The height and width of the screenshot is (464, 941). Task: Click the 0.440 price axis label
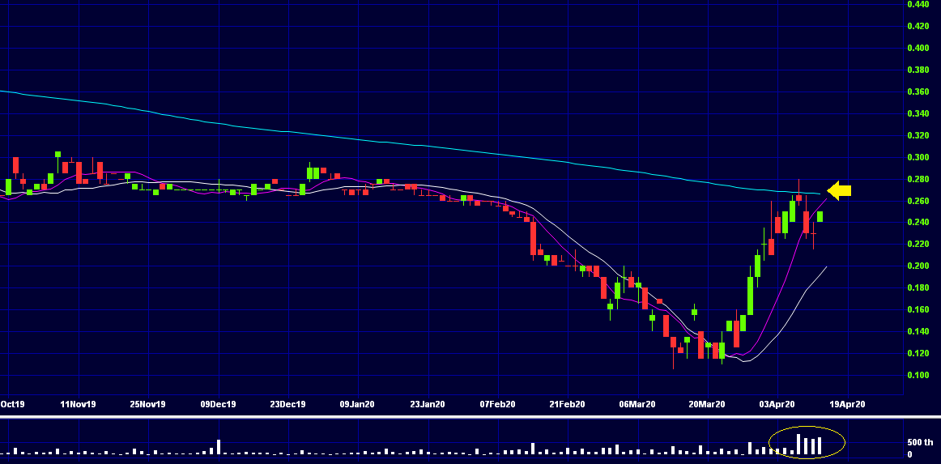[919, 4]
